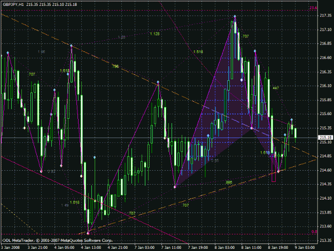This screenshot has height=251, width=334.
Task: Click the 7 Jan 11:00 time label
Action: point(171,247)
